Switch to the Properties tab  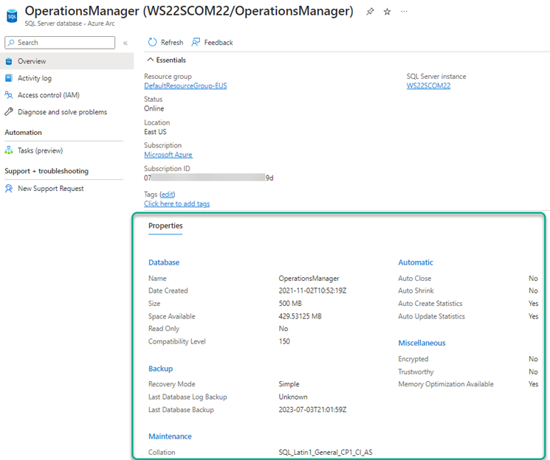point(165,226)
